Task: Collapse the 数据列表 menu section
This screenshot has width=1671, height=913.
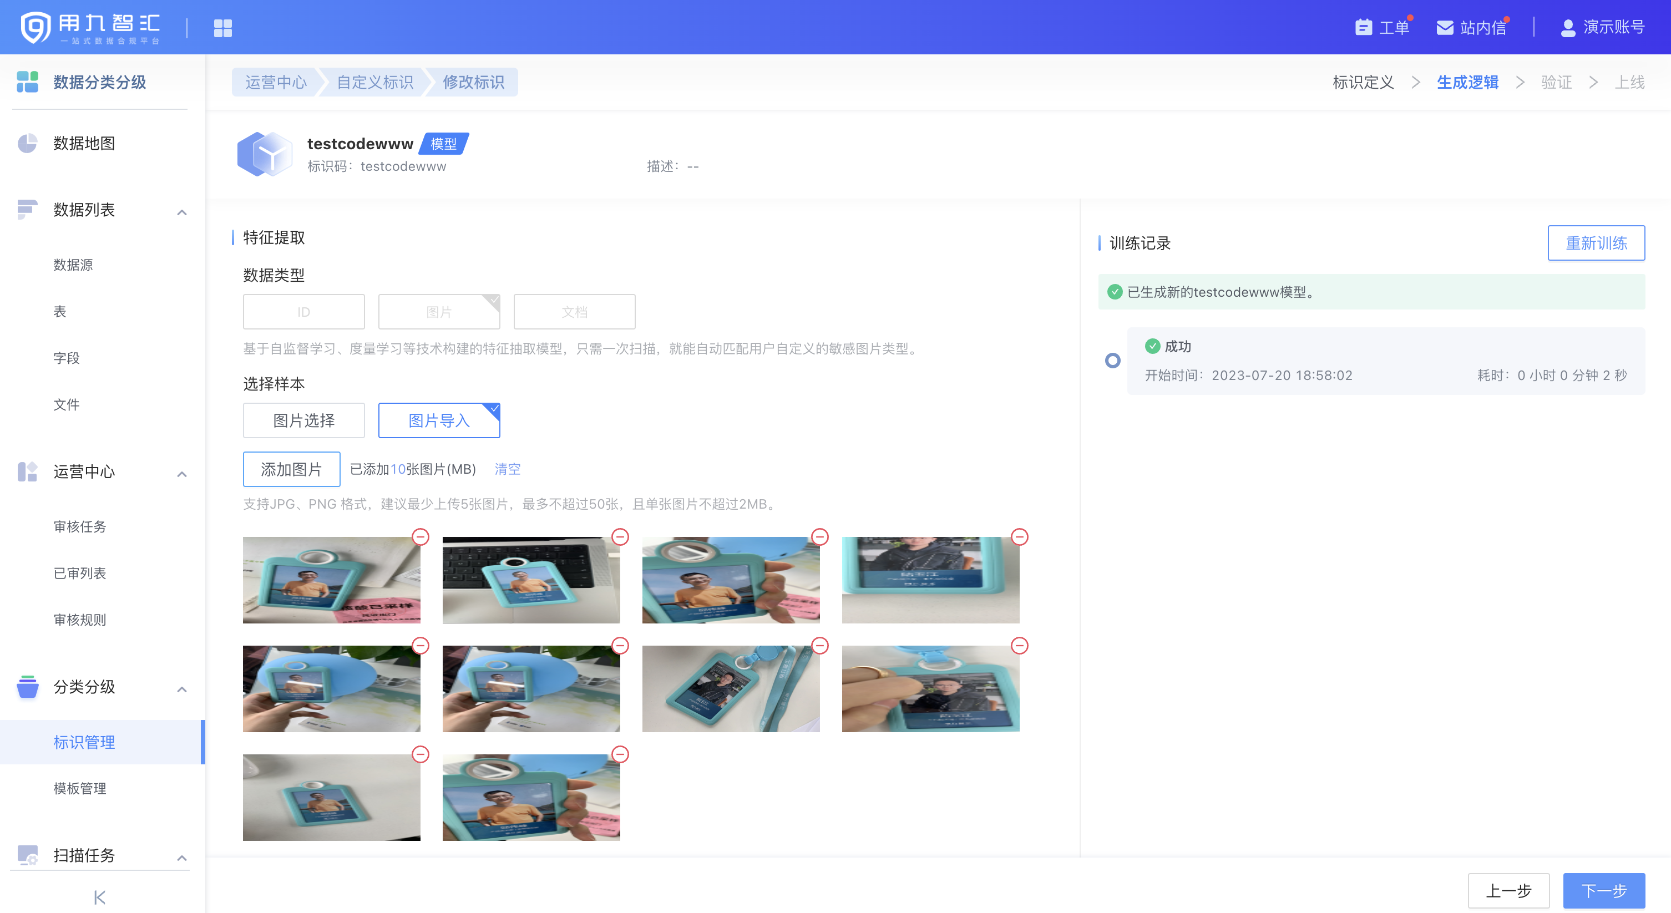Action: click(181, 212)
